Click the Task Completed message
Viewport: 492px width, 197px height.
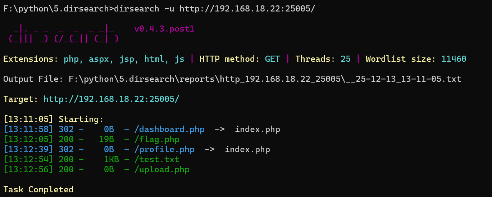pyautogui.click(x=38, y=189)
